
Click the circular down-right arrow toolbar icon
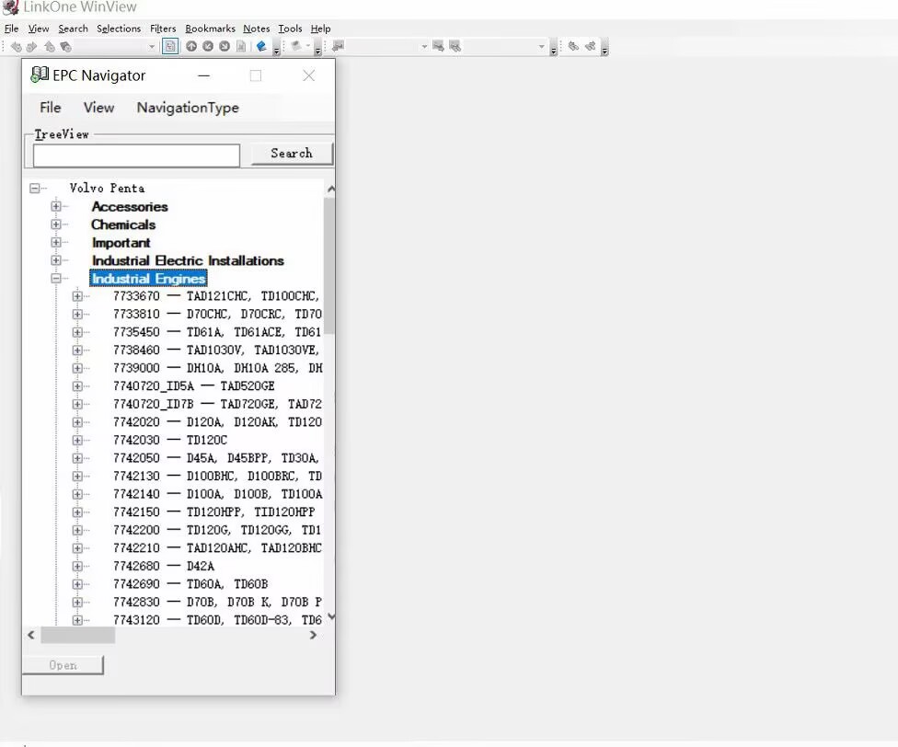224,46
